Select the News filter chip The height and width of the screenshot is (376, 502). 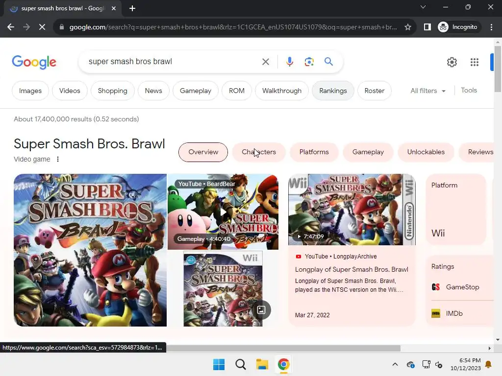153,91
